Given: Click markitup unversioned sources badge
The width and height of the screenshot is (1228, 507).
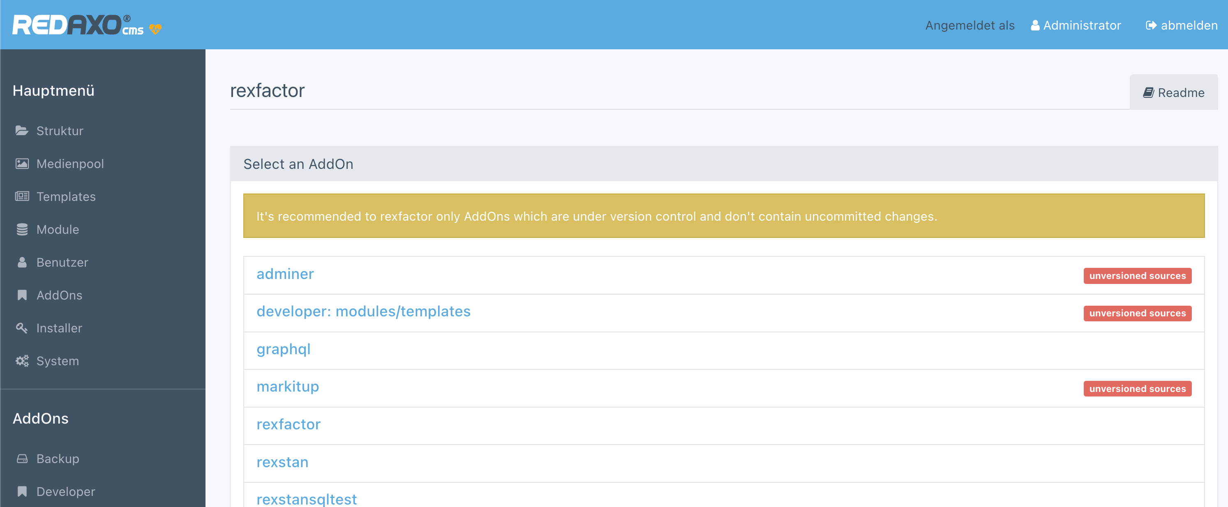Looking at the screenshot, I should tap(1137, 388).
